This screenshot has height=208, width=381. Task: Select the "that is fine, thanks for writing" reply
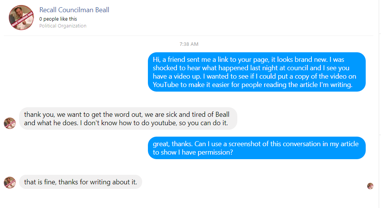(80, 182)
